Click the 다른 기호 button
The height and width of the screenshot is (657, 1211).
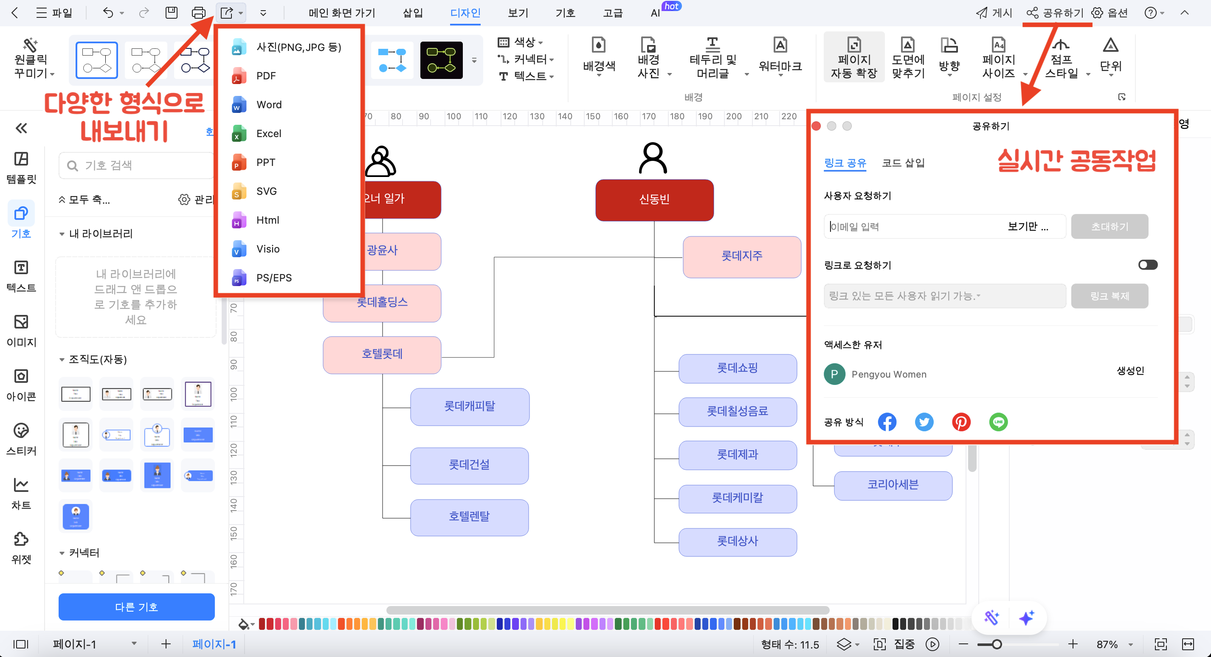coord(136,607)
